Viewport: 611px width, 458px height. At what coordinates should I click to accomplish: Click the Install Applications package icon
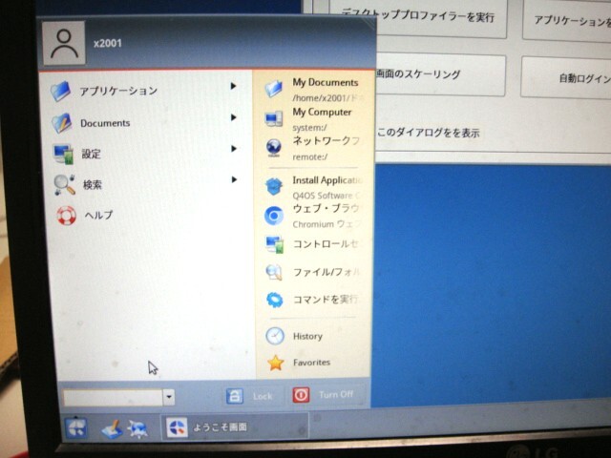(x=274, y=186)
